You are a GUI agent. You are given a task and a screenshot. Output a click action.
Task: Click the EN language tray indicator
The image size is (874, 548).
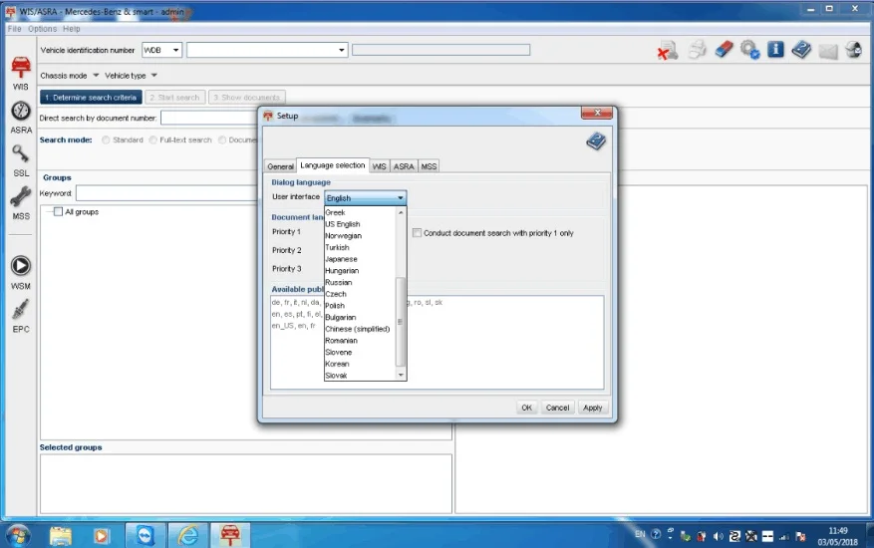click(640, 534)
